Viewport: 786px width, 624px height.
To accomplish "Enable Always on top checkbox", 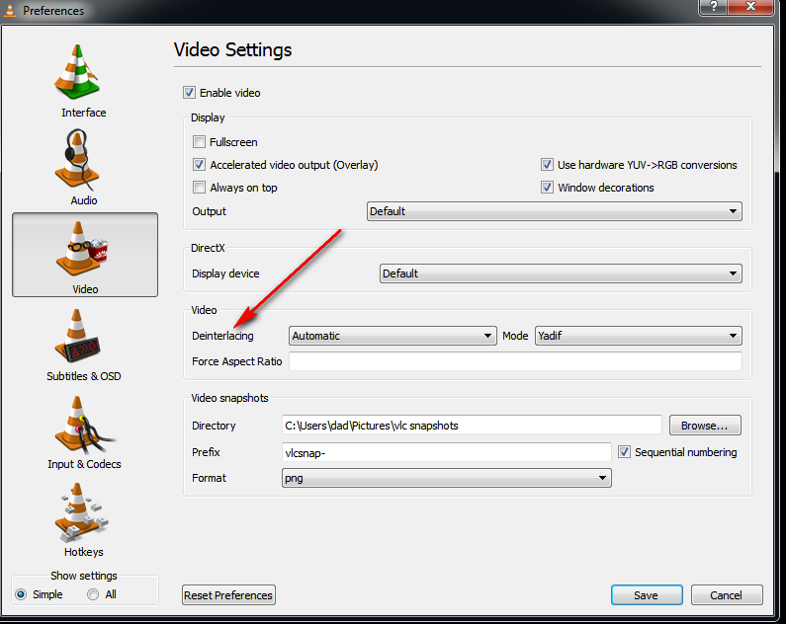I will pyautogui.click(x=199, y=188).
